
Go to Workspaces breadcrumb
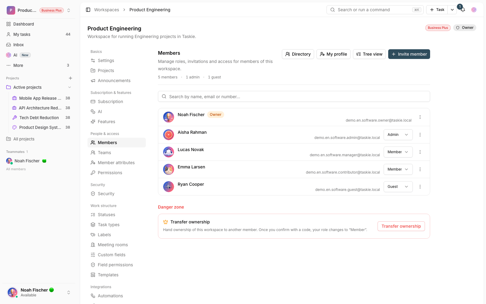coord(107,10)
